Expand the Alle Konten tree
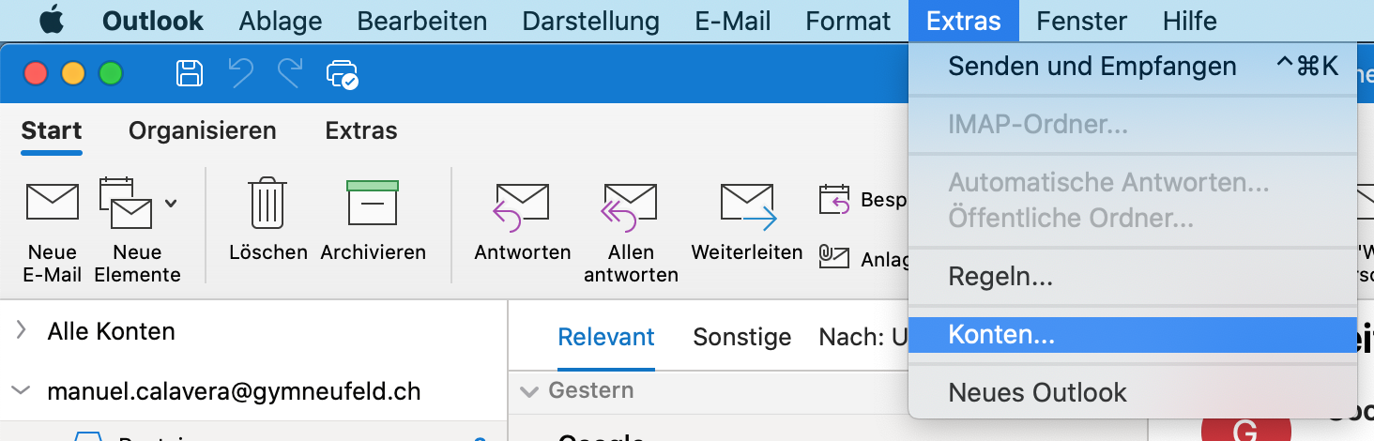Viewport: 1374px width, 441px height. coord(21,331)
